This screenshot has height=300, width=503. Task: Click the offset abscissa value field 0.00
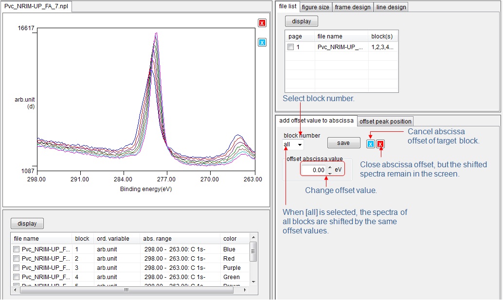pos(314,170)
